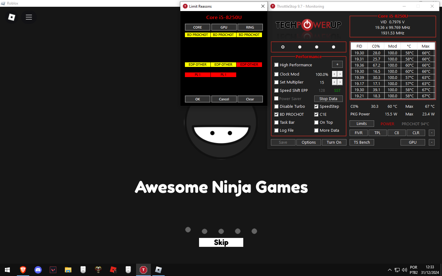Open the C8 states window
The image size is (442, 276).
[x=397, y=133]
